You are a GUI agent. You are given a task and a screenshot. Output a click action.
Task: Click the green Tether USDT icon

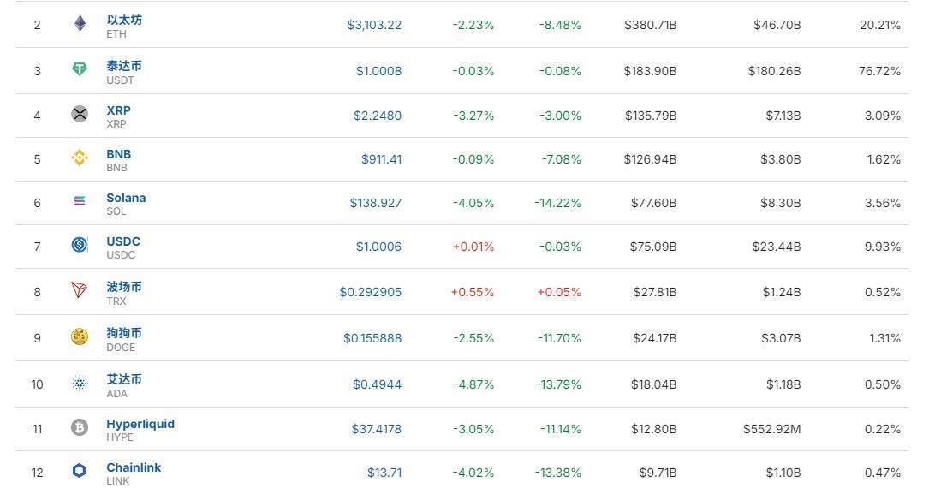[x=80, y=70]
